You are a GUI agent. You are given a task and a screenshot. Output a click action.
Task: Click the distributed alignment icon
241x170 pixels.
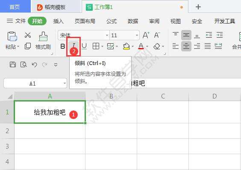tap(218, 46)
